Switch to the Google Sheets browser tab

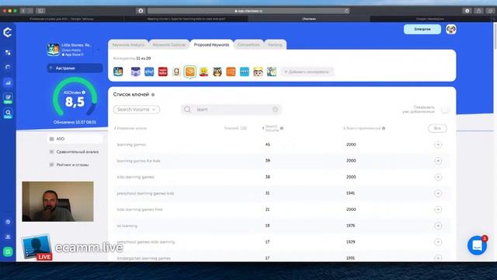(61, 19)
